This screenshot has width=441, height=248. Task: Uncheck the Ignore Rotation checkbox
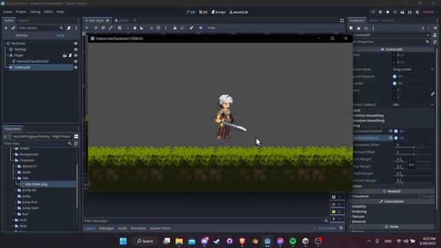395,76
